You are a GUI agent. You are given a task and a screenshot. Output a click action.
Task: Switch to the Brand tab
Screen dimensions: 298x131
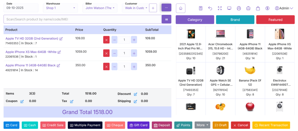click(x=235, y=20)
